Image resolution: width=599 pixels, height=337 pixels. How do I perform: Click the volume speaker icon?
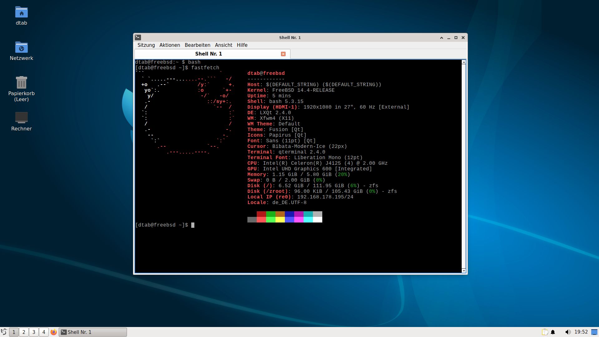coord(568,332)
